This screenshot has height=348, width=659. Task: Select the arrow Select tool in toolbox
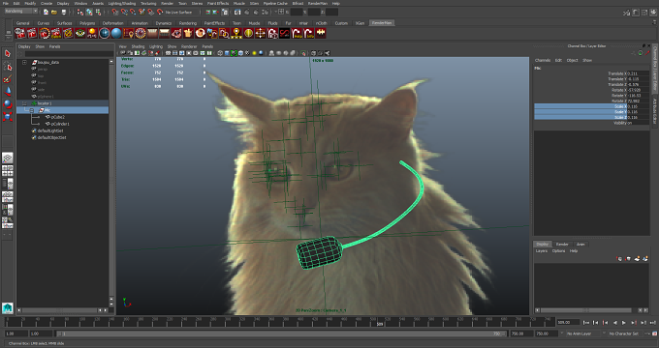pos(7,54)
